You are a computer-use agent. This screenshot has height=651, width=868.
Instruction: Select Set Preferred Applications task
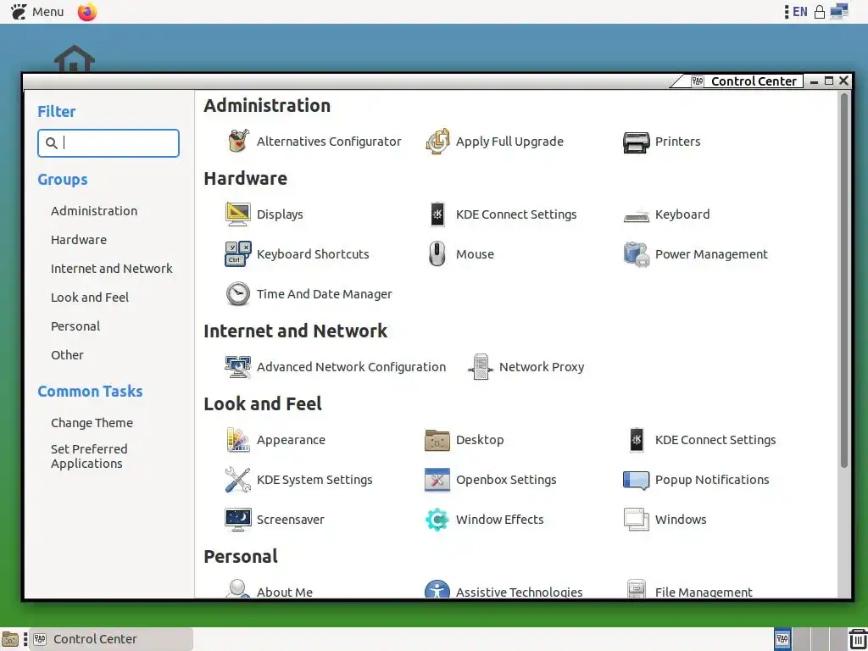[x=89, y=456]
